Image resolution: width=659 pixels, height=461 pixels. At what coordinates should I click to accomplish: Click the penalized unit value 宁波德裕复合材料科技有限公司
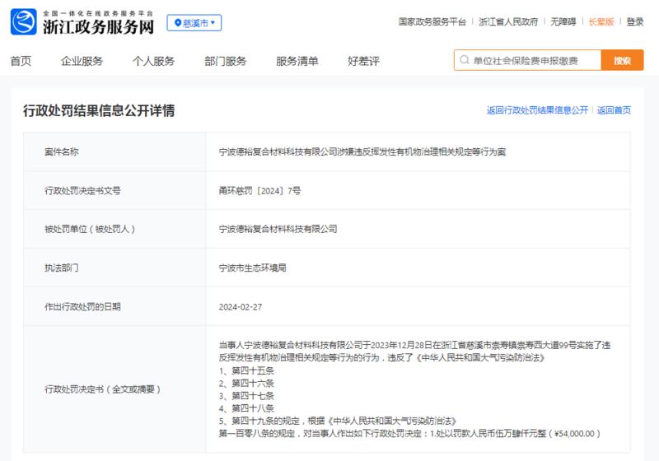278,229
